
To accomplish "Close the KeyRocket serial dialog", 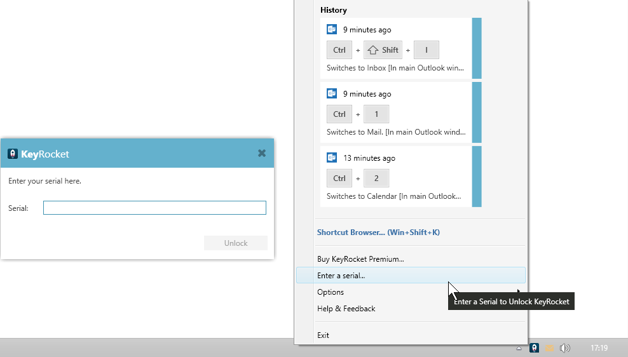I will click(262, 153).
